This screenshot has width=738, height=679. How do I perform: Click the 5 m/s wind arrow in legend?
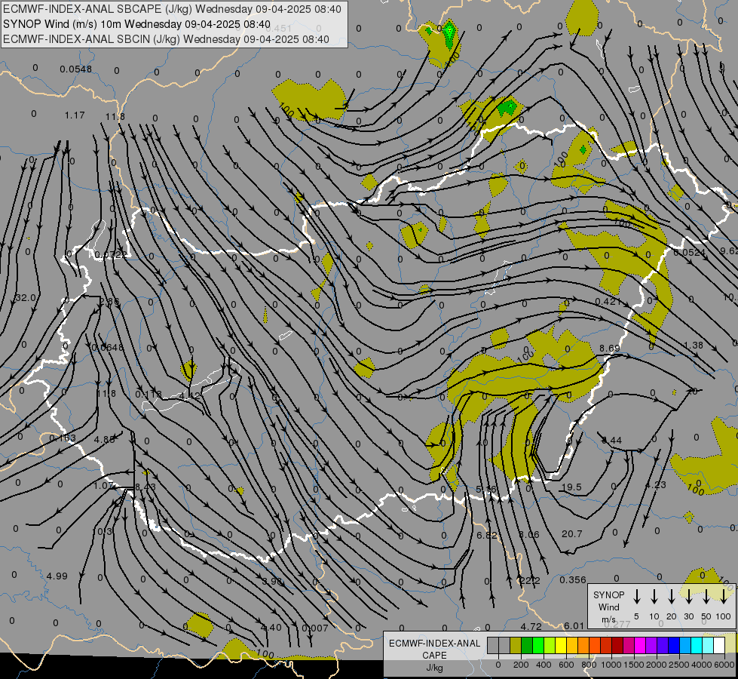point(636,597)
